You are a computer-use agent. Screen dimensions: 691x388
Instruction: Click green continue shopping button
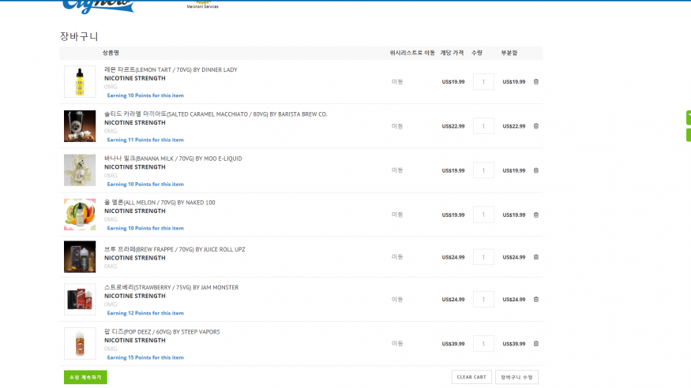coord(85,377)
